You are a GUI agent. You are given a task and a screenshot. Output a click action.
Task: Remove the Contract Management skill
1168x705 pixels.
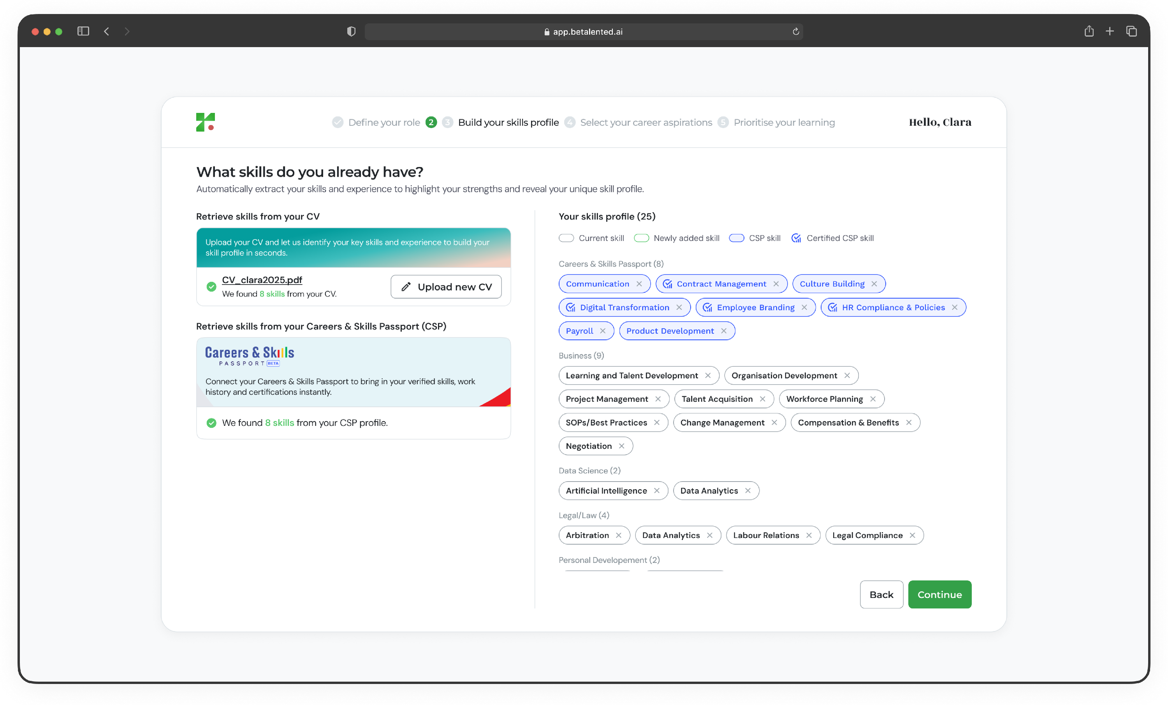776,283
